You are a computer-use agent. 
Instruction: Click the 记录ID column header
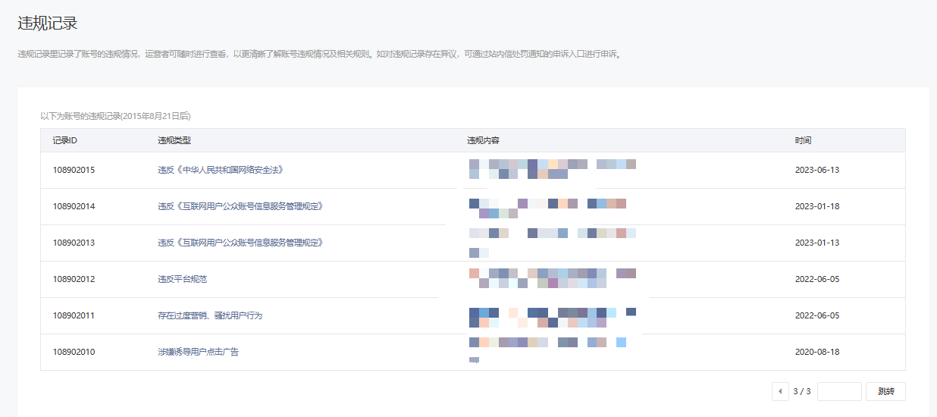coord(64,140)
